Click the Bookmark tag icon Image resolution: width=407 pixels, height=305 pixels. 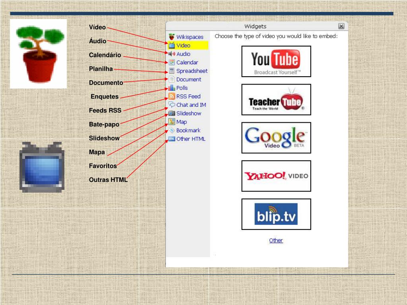coord(172,130)
